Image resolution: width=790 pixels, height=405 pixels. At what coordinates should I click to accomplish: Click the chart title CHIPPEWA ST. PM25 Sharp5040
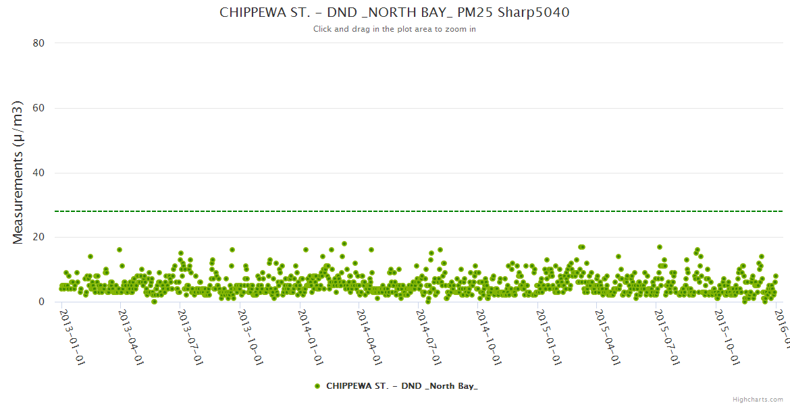coord(394,12)
